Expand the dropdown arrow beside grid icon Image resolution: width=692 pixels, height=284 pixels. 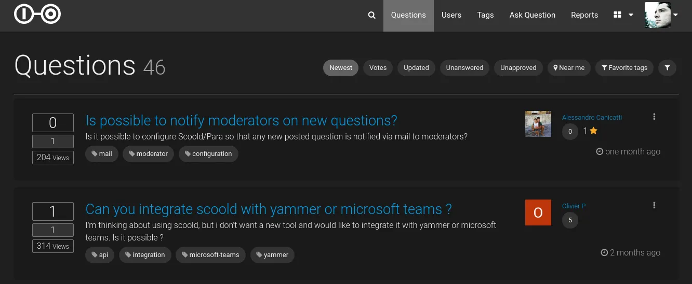click(631, 15)
